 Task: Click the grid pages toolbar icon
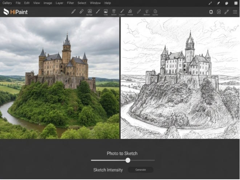(155, 11)
